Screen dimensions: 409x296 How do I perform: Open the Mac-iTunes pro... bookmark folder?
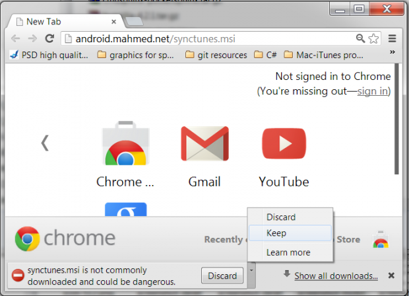323,55
